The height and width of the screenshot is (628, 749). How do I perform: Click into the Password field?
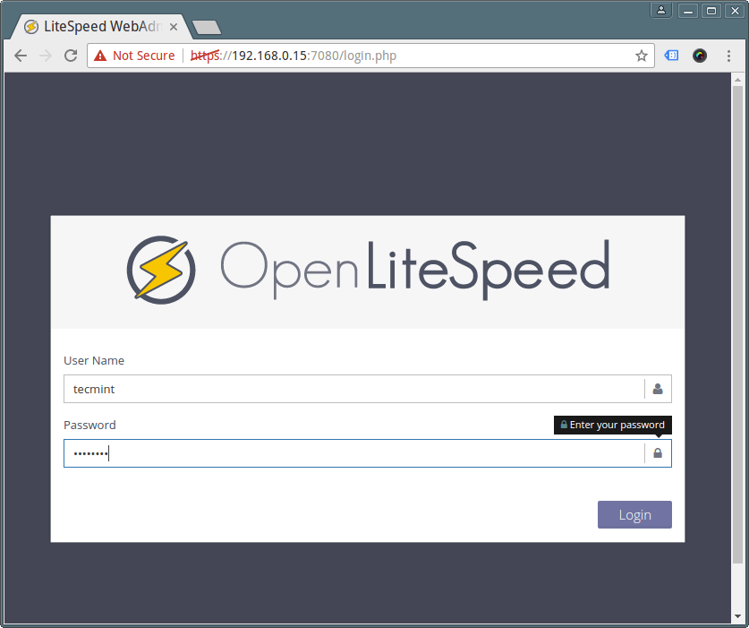(353, 453)
